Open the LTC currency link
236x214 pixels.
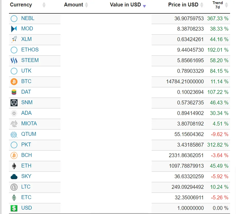pyautogui.click(x=26, y=187)
